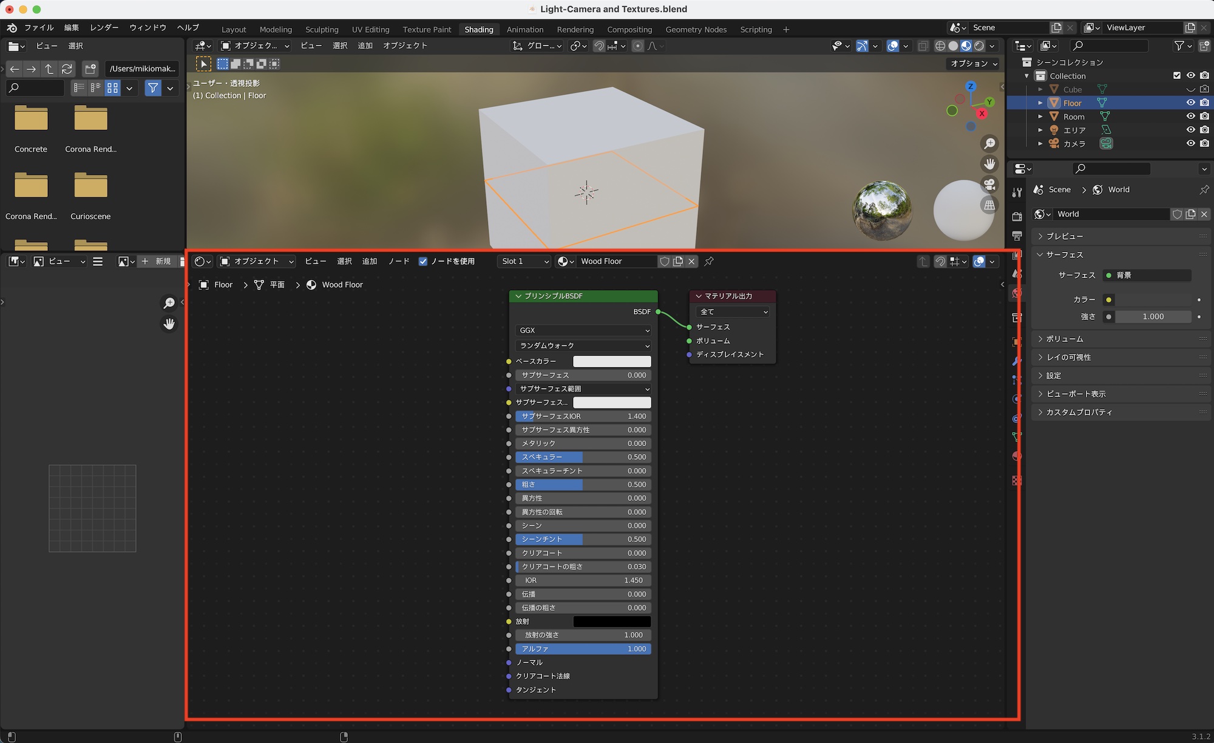Hide the Floor object in outliner
1214x743 pixels.
coord(1190,103)
